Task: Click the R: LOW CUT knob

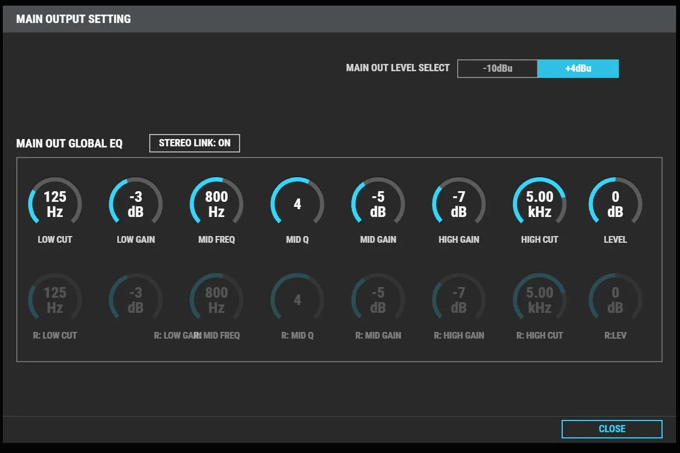Action: pos(54,299)
